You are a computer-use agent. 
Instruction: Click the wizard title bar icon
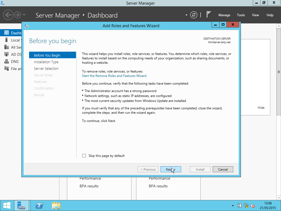(26, 26)
